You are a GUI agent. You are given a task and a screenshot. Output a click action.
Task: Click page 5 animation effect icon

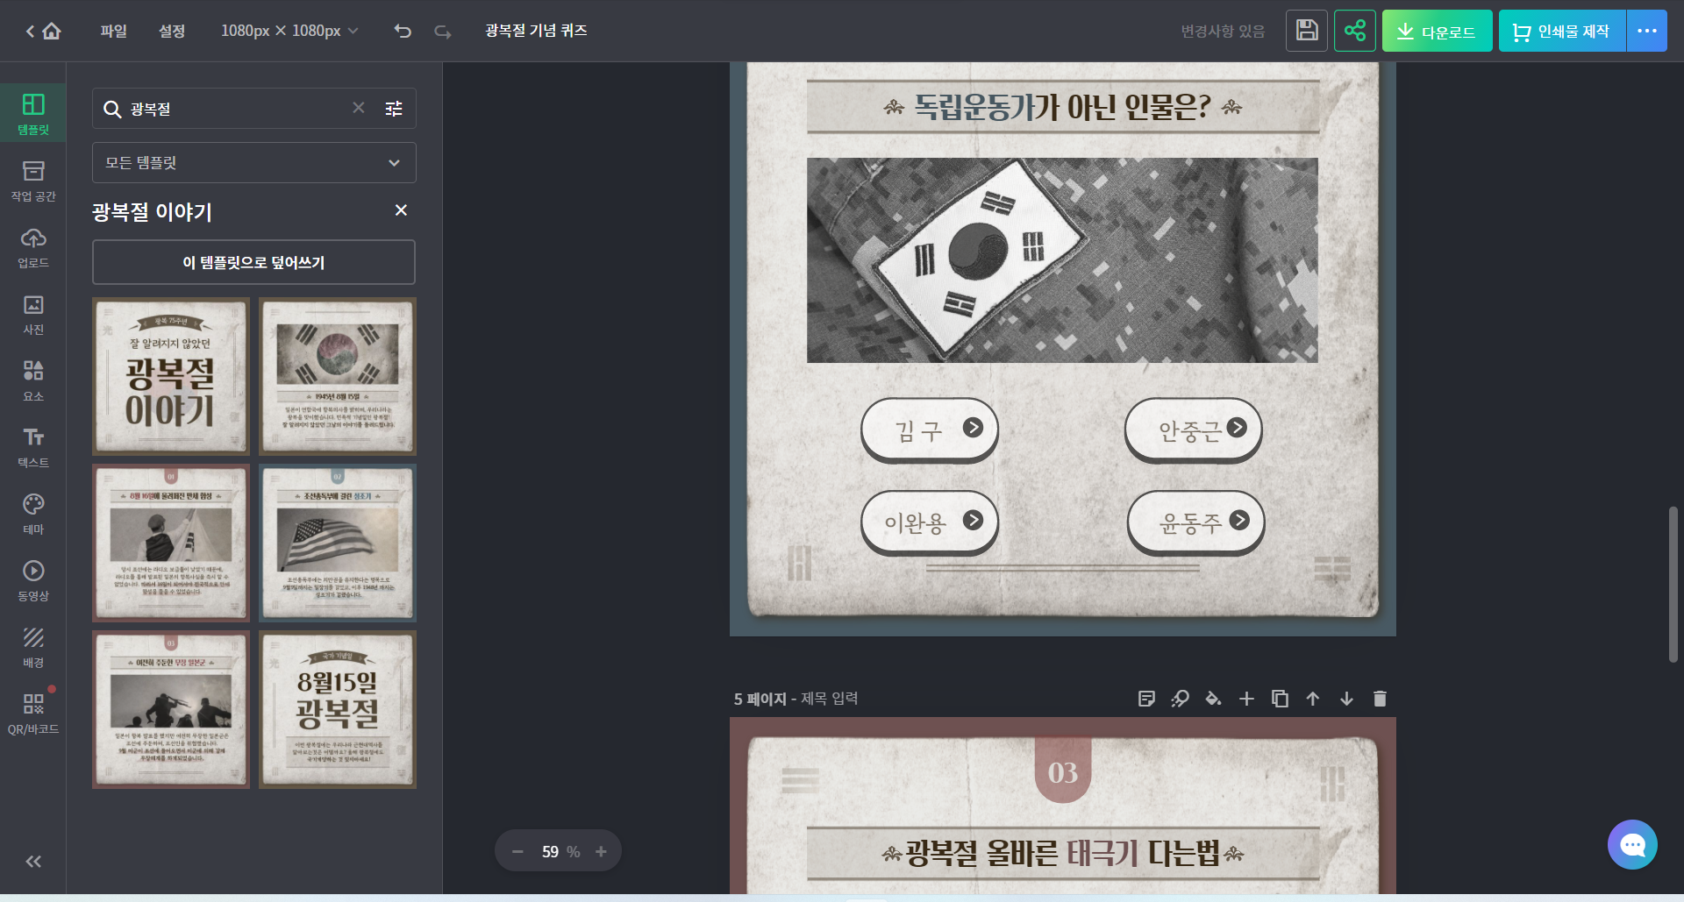(1180, 699)
